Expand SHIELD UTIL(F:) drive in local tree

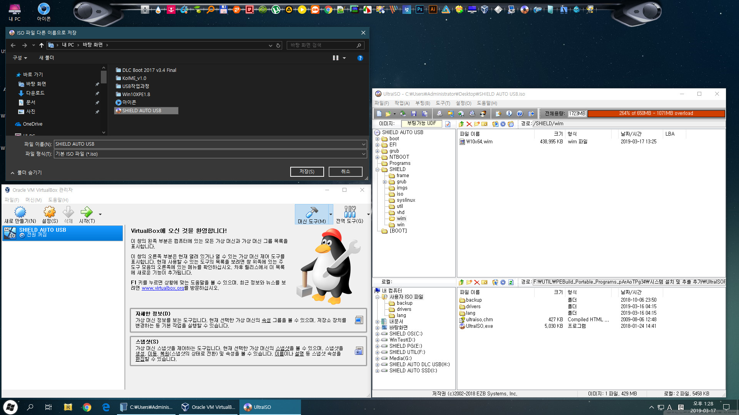(378, 353)
